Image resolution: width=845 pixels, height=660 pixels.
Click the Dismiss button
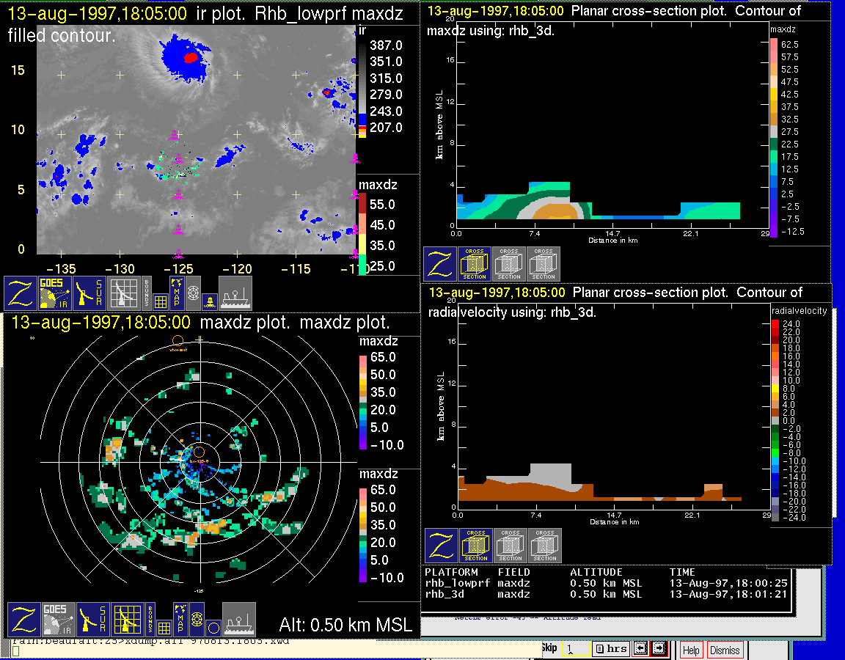[725, 650]
